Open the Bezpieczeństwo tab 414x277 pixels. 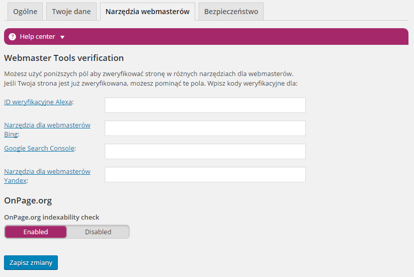click(x=231, y=12)
